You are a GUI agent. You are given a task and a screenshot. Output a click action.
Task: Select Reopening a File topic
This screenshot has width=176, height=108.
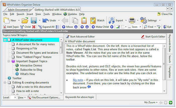27,48
